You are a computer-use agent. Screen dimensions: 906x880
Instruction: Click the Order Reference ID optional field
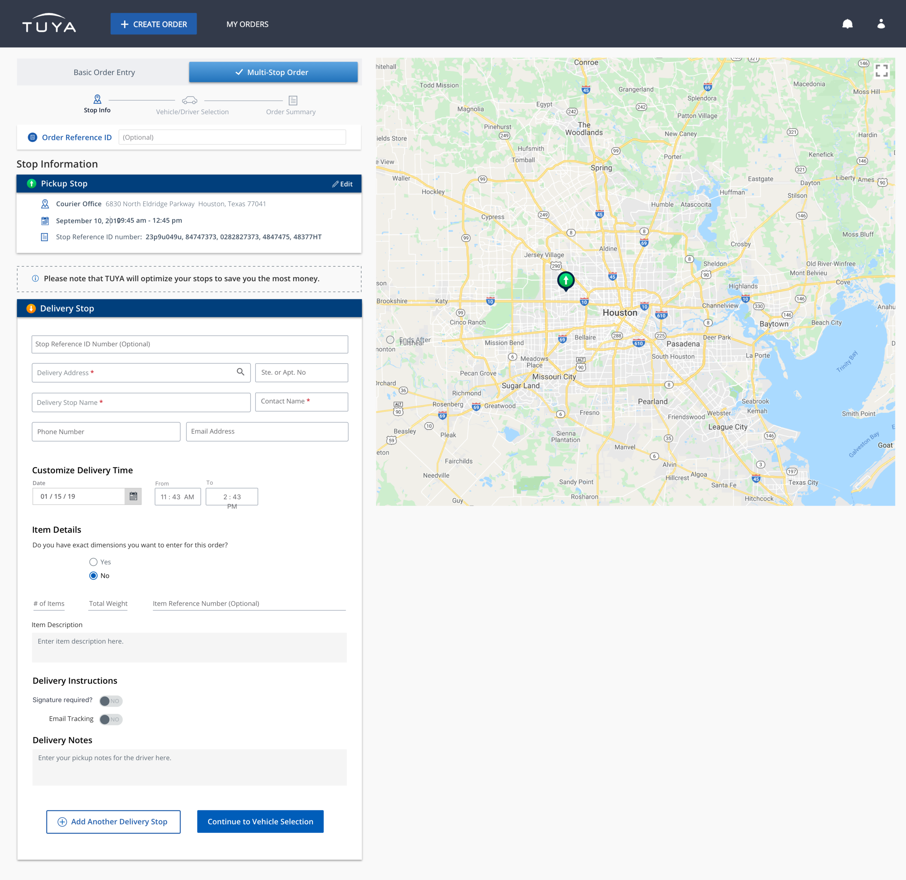pyautogui.click(x=232, y=137)
